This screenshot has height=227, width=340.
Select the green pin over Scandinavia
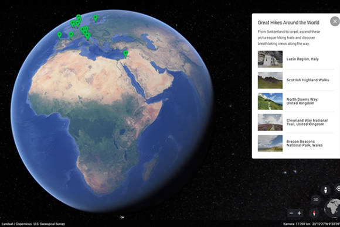pyautogui.click(x=96, y=18)
